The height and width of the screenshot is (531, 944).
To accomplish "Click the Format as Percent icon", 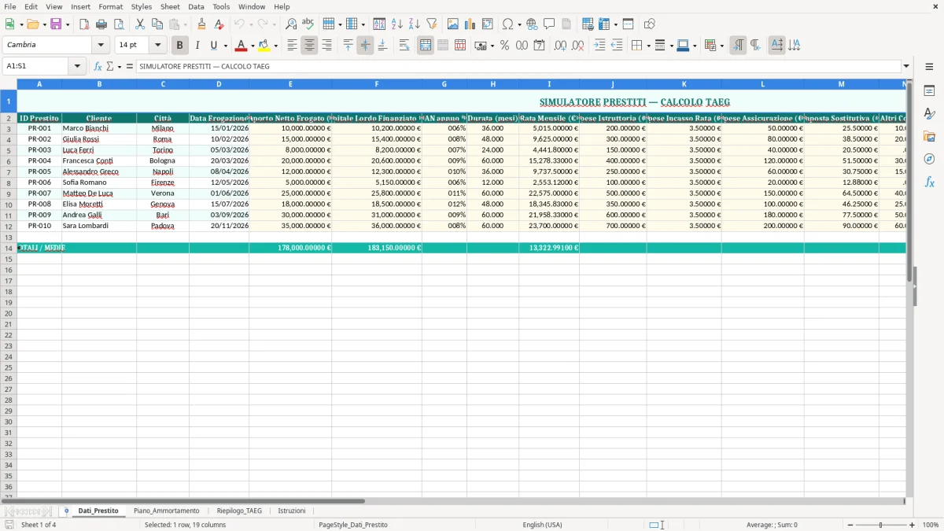I will [x=504, y=46].
